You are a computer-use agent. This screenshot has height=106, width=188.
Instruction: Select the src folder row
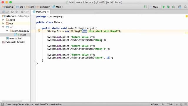tap(15, 27)
